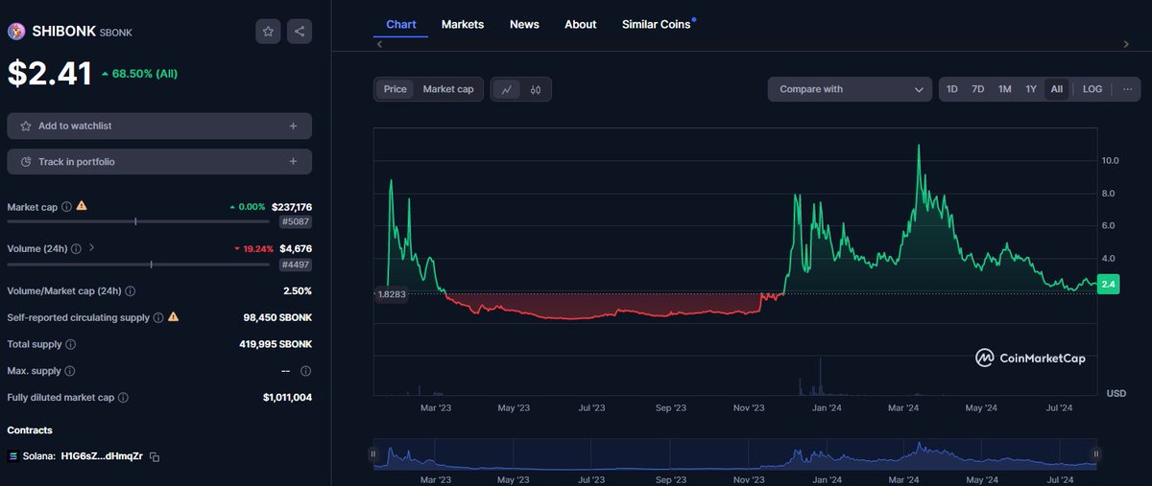1152x486 pixels.
Task: Click the SBONK ticker symbol
Action: coord(116,33)
